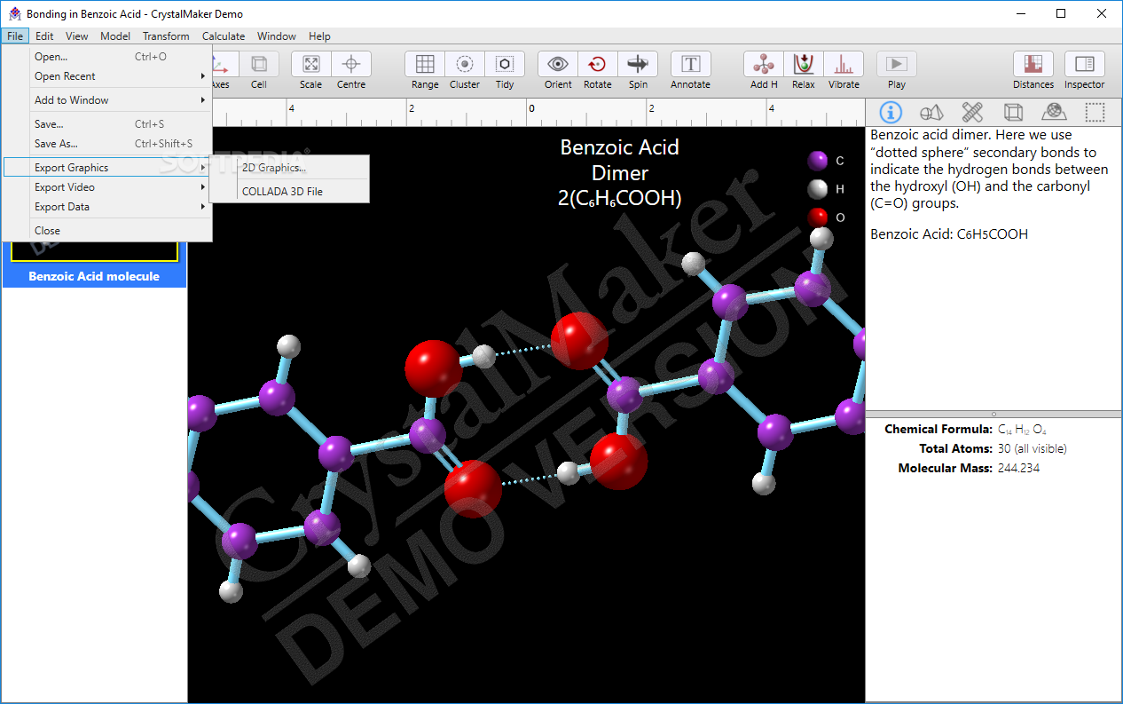Expand the Export Video submenu
This screenshot has height=704, width=1123.
tap(106, 187)
